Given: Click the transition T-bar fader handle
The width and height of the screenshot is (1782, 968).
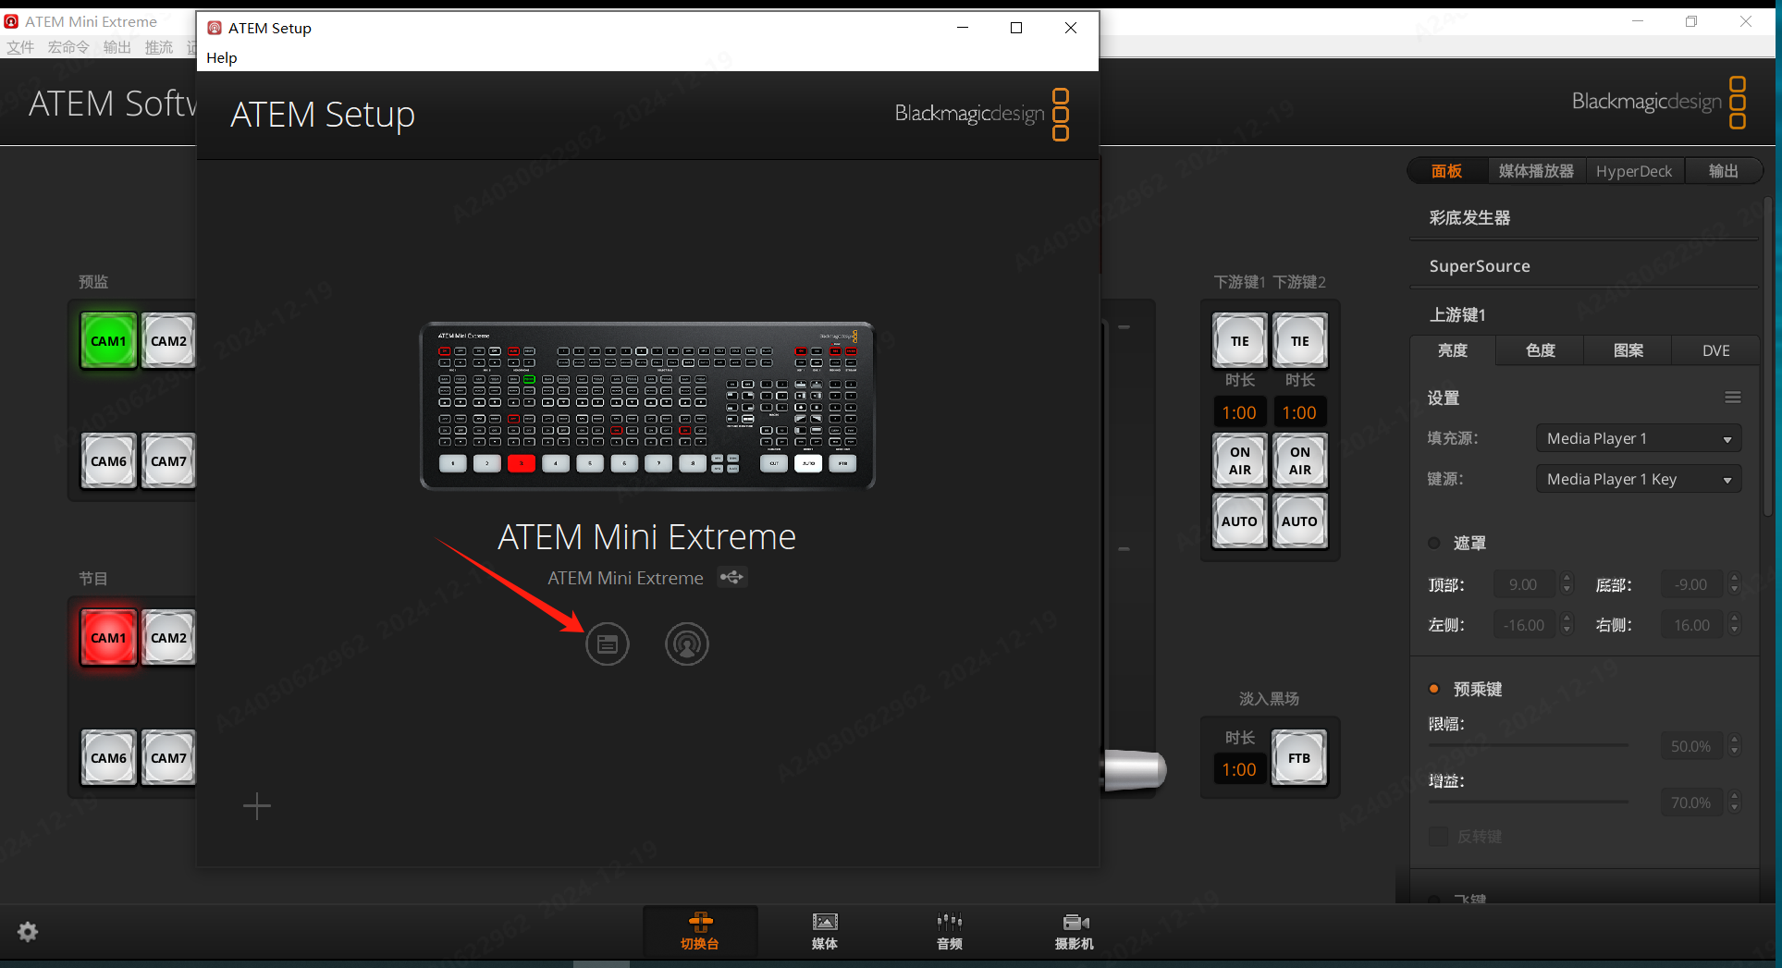Looking at the screenshot, I should pos(1136,770).
